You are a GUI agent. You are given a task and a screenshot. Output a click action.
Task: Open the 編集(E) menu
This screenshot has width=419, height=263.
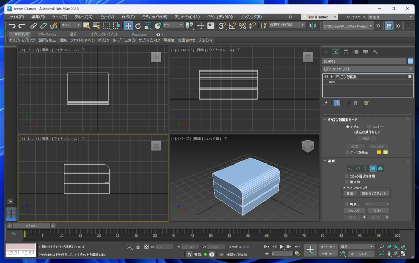38,17
